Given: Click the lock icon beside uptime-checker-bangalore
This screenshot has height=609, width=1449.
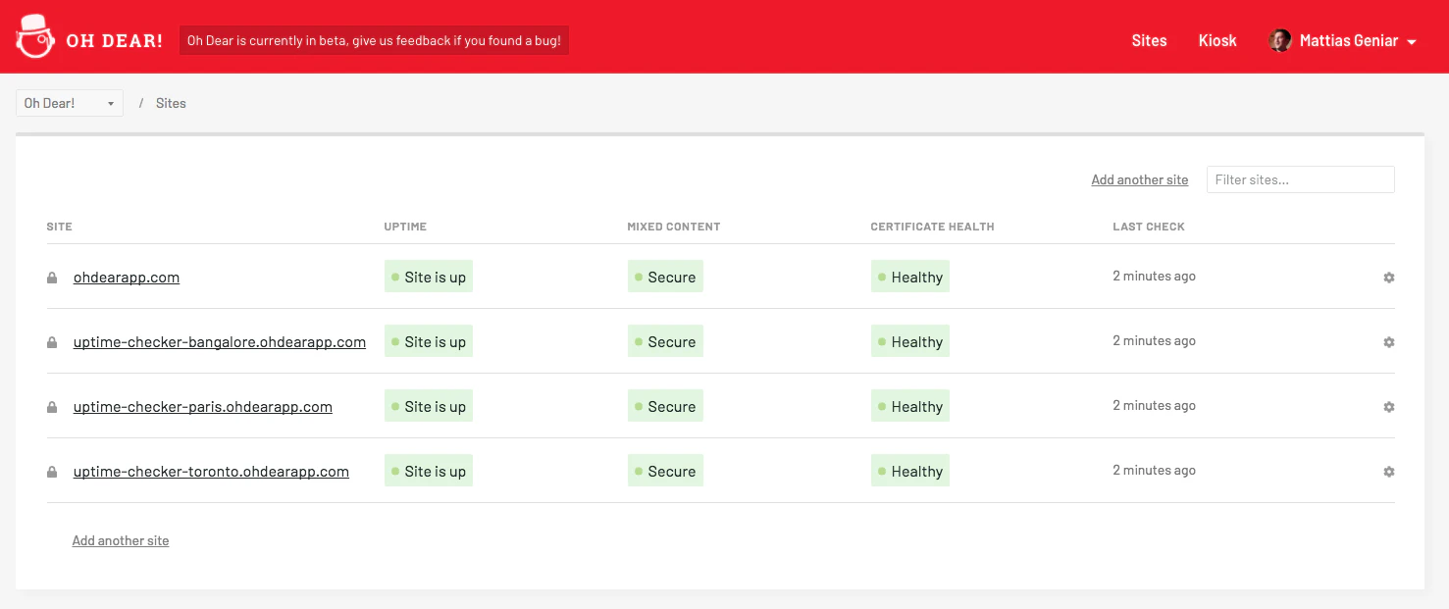Looking at the screenshot, I should click(x=52, y=342).
